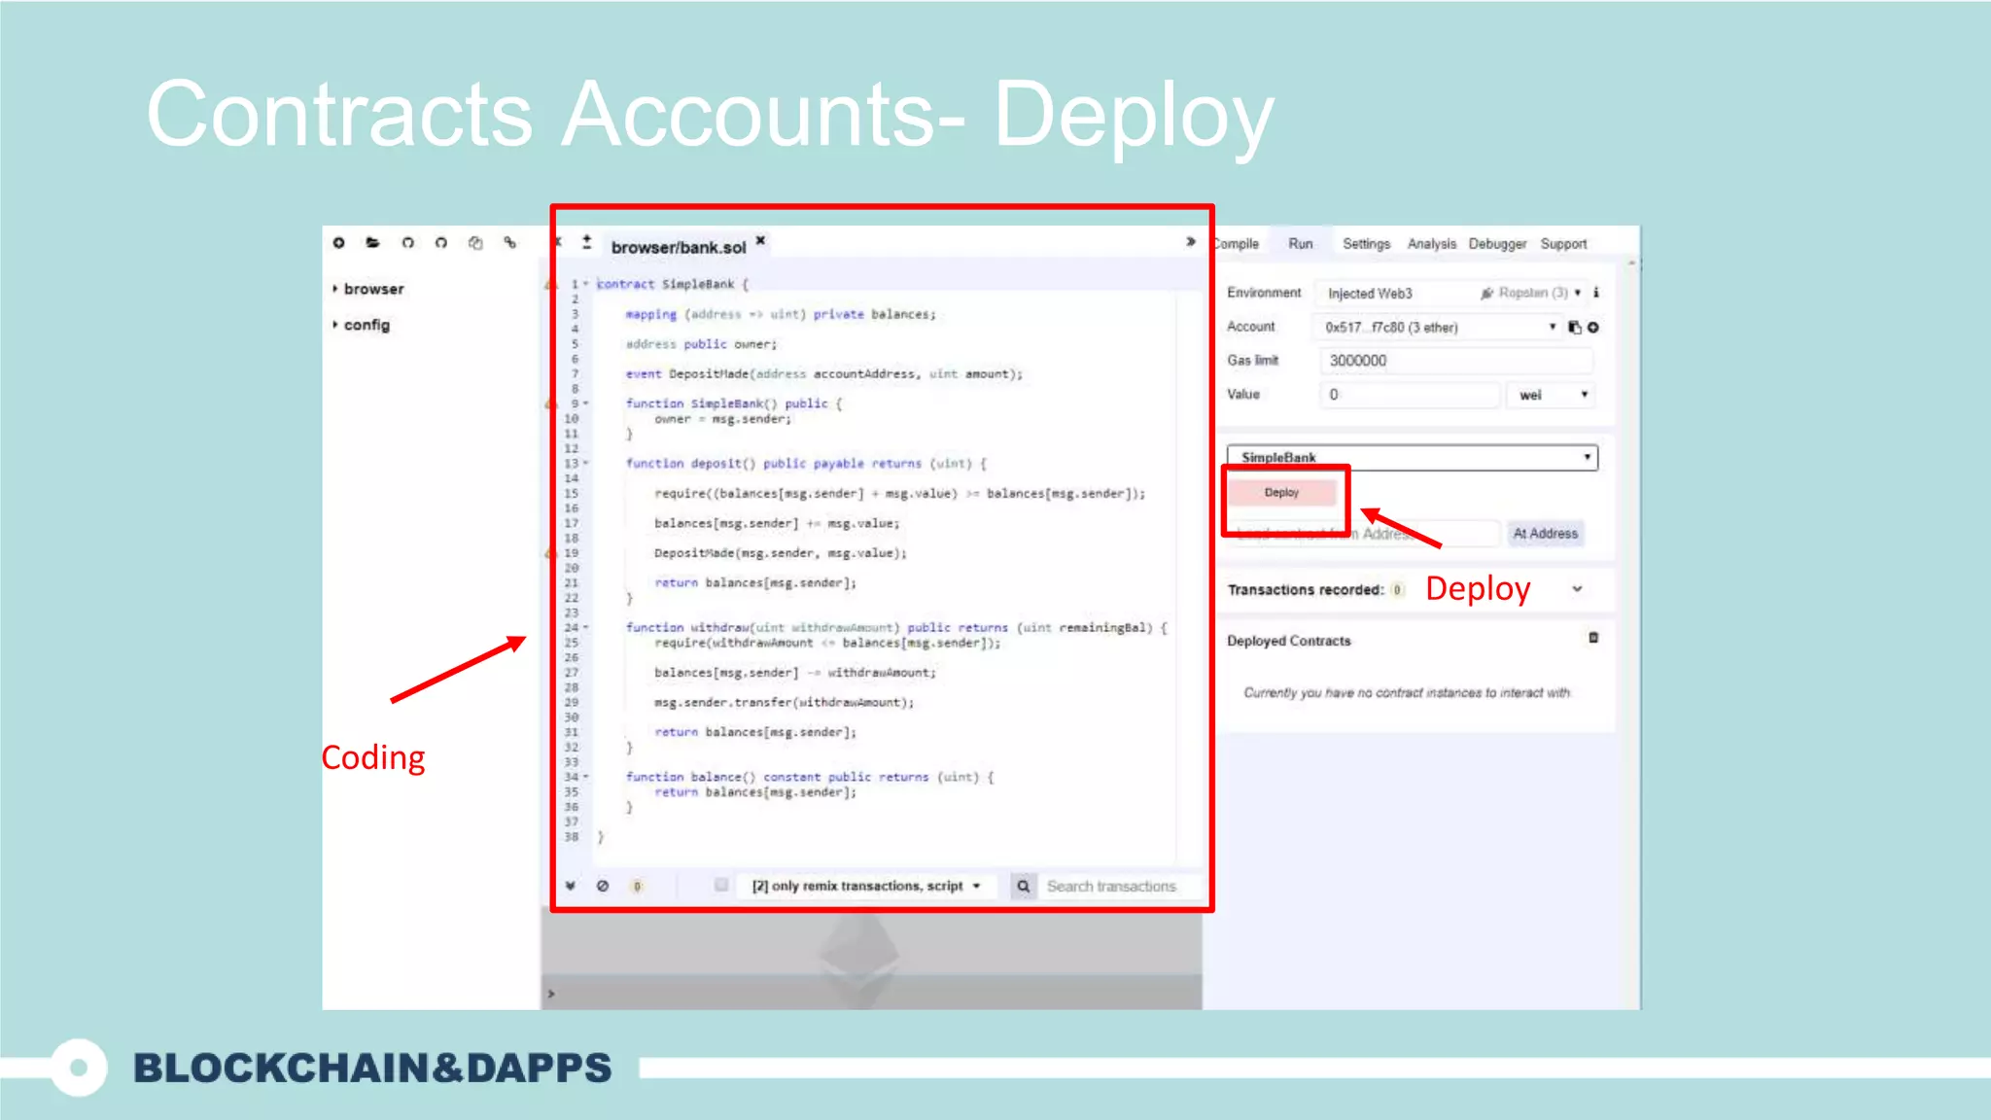Click the Ropsten (3) network label
Screen dimensions: 1991x1120
(x=1532, y=293)
